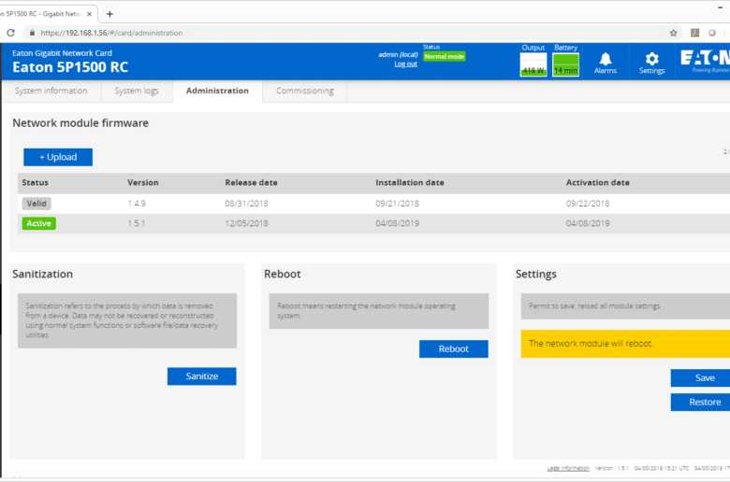
Task: Click the browser extension icon beside the star
Action: pos(694,33)
